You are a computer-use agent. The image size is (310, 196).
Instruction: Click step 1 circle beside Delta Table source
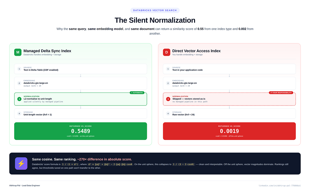[19, 69]
